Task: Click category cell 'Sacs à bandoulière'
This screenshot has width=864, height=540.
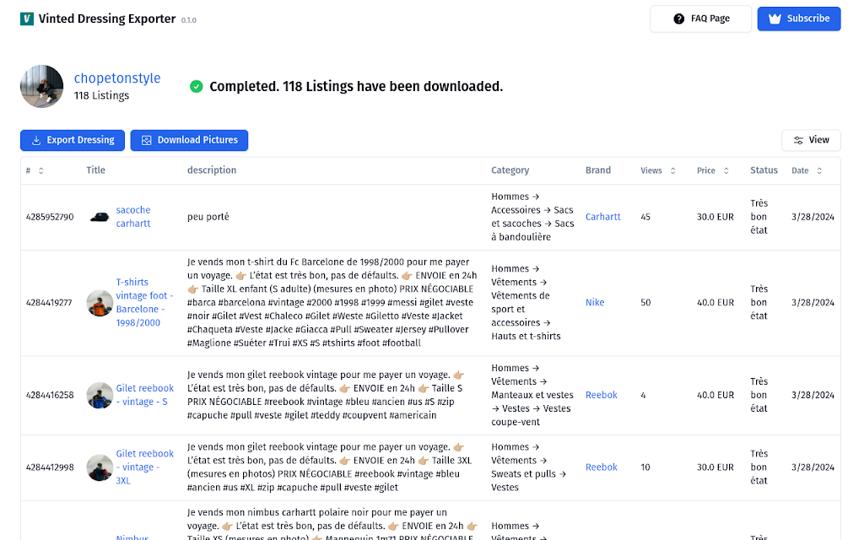Action: (x=532, y=217)
